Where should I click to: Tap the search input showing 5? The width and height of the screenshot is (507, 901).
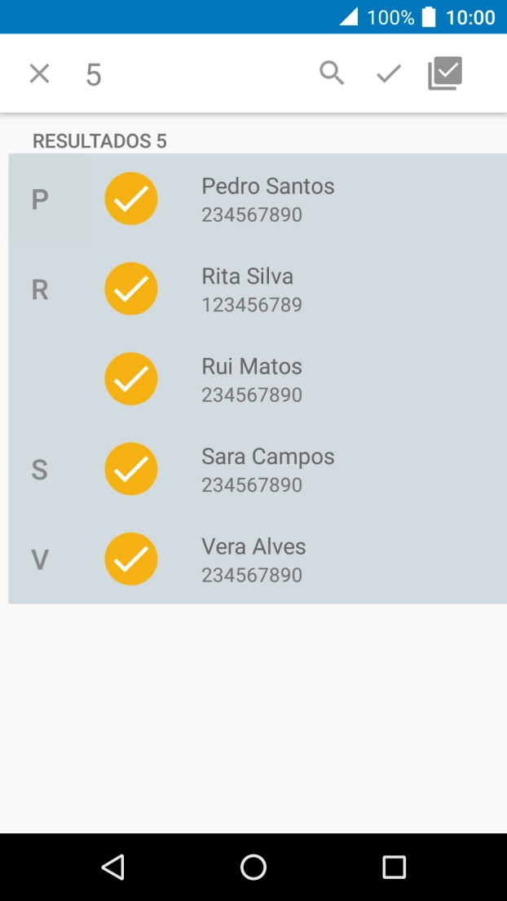click(94, 73)
